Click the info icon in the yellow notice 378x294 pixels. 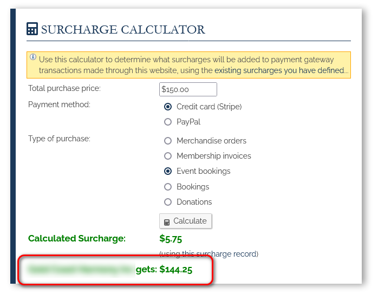pos(33,57)
